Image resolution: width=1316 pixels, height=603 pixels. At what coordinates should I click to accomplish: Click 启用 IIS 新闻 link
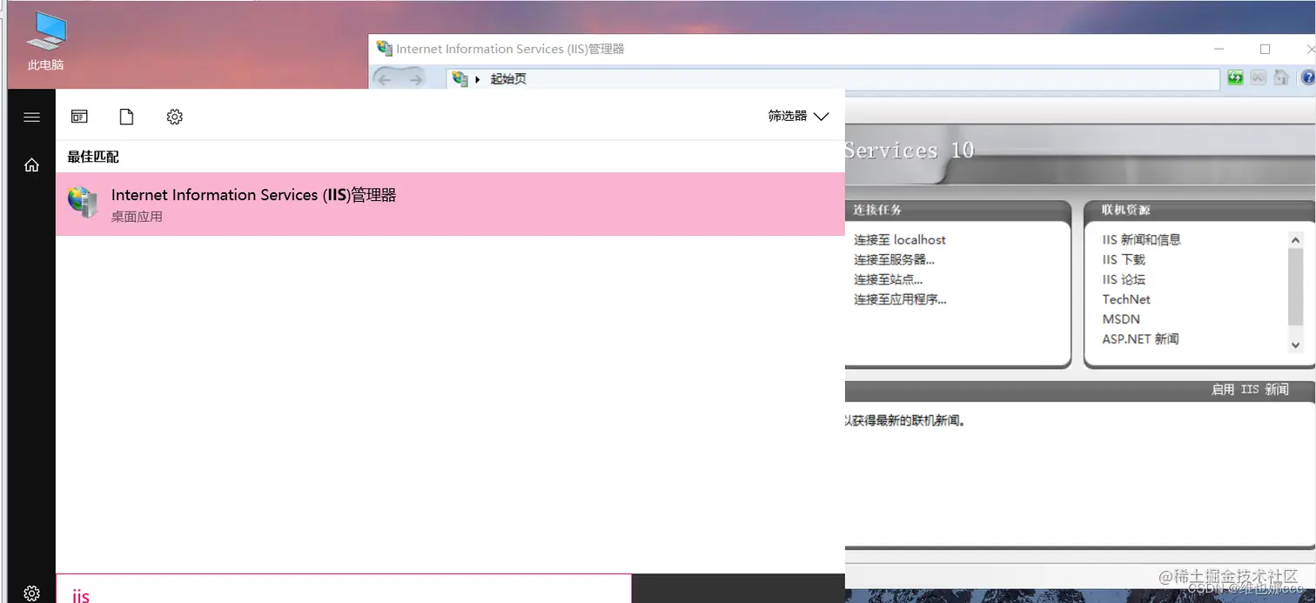coord(1249,389)
